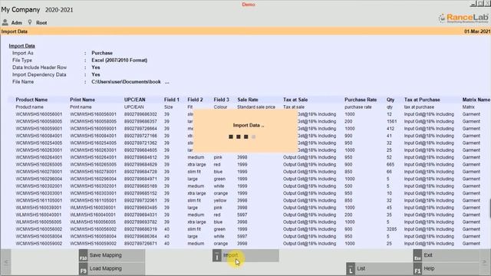Image resolution: width=491 pixels, height=276 pixels.
Task: Click the Qty cell 3285
Action: (x=391, y=229)
